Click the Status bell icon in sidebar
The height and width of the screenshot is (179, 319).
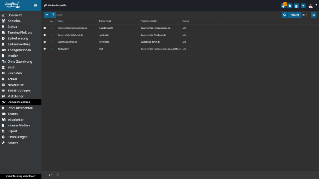[x=3, y=27]
